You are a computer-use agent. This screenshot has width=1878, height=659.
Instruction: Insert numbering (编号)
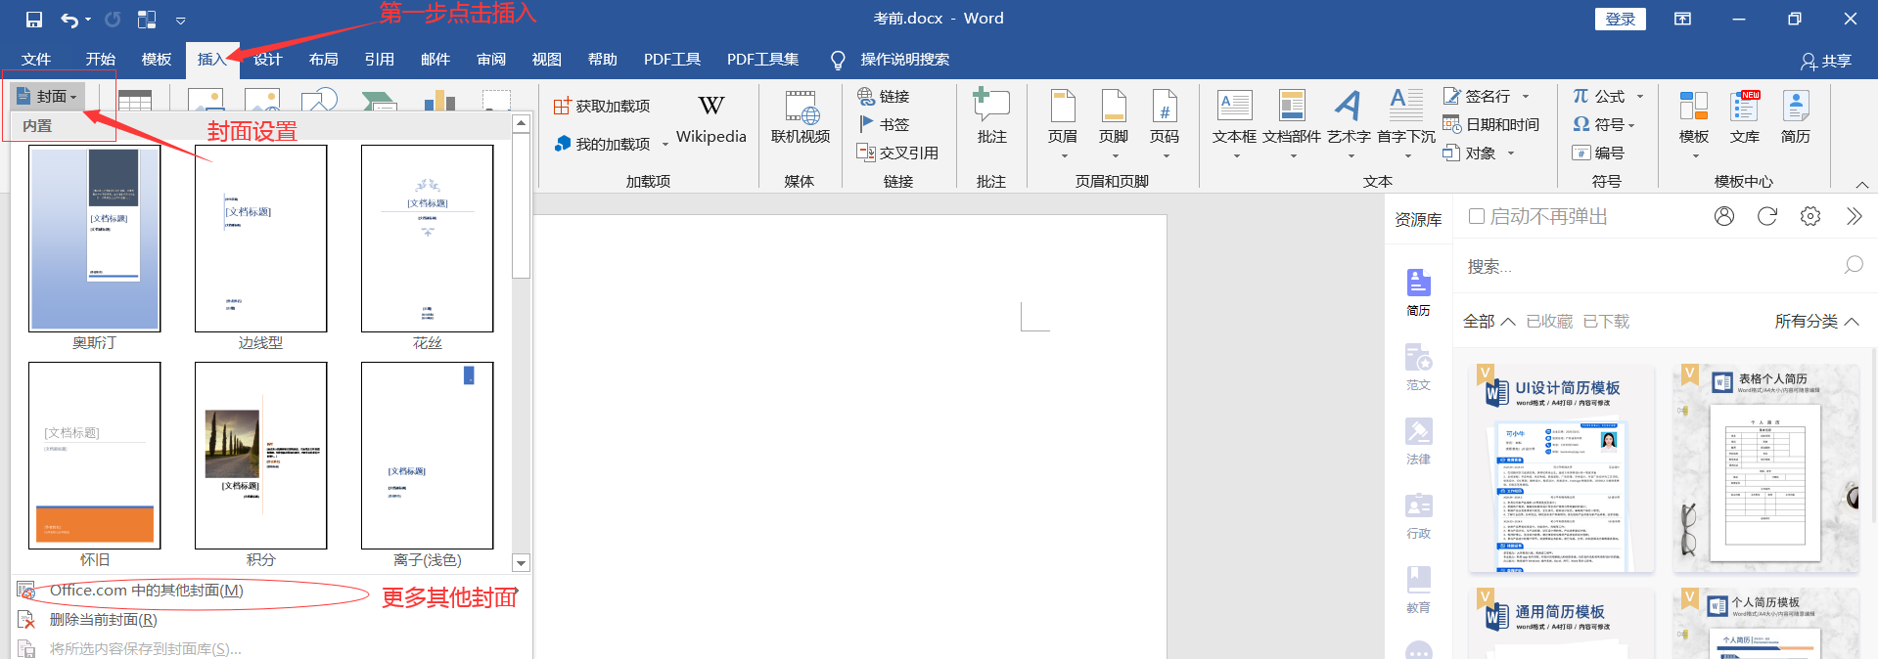(1598, 153)
